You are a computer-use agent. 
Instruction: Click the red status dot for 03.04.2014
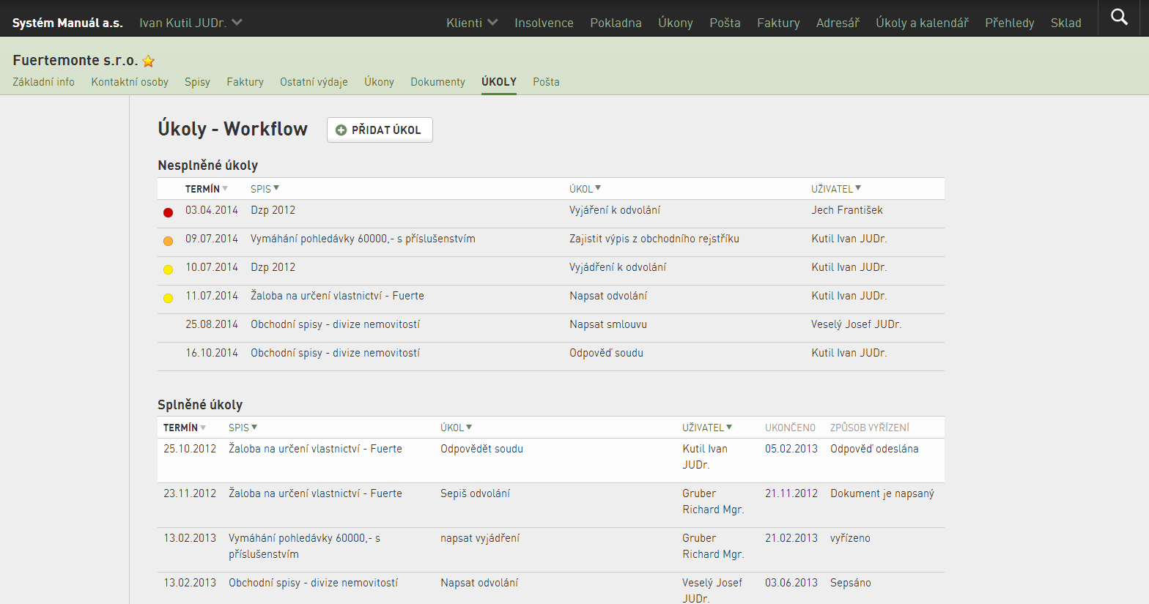(x=168, y=212)
